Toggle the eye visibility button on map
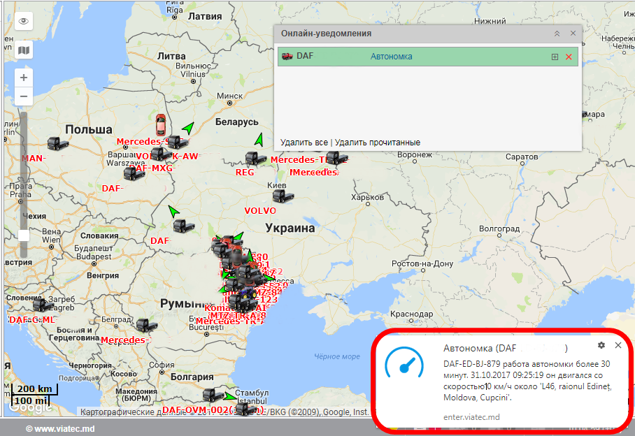This screenshot has width=635, height=436. click(24, 21)
